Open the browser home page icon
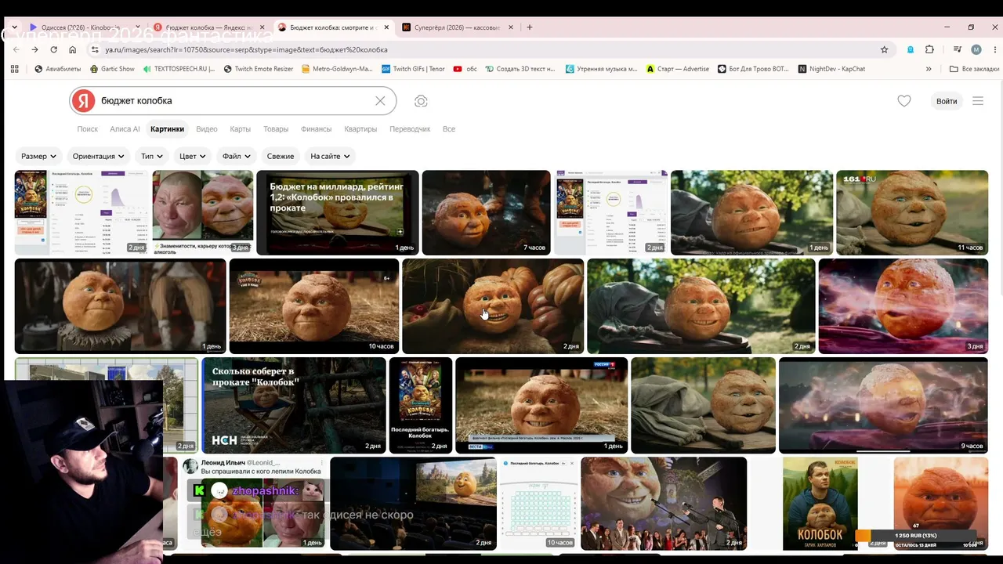 [73, 49]
